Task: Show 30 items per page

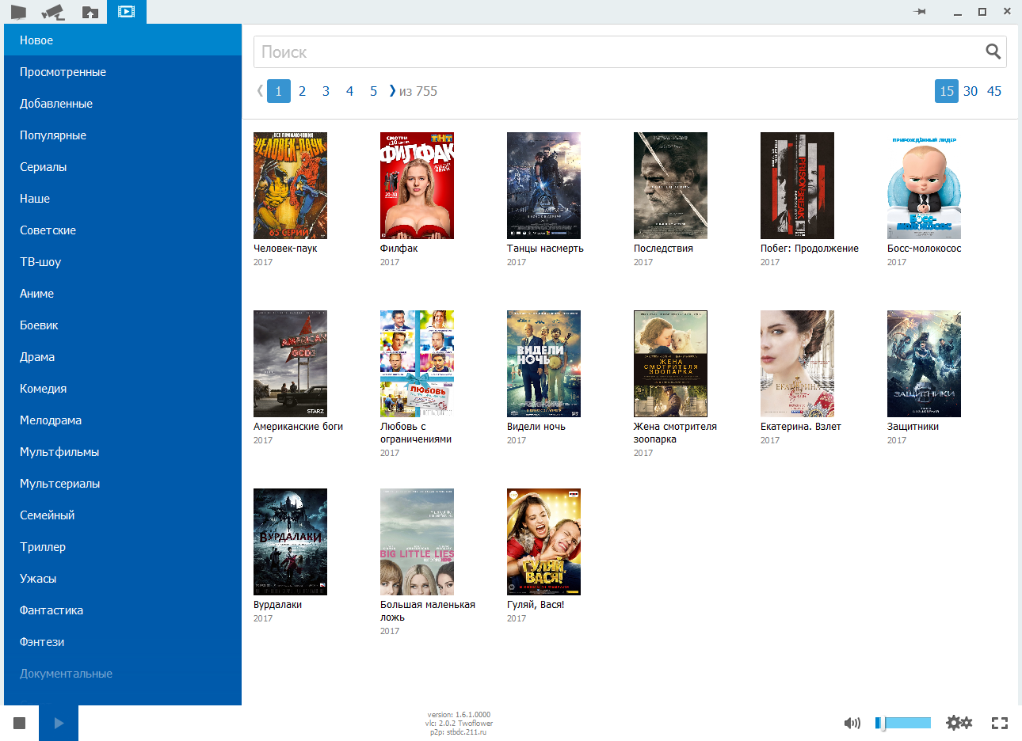Action: 971,91
